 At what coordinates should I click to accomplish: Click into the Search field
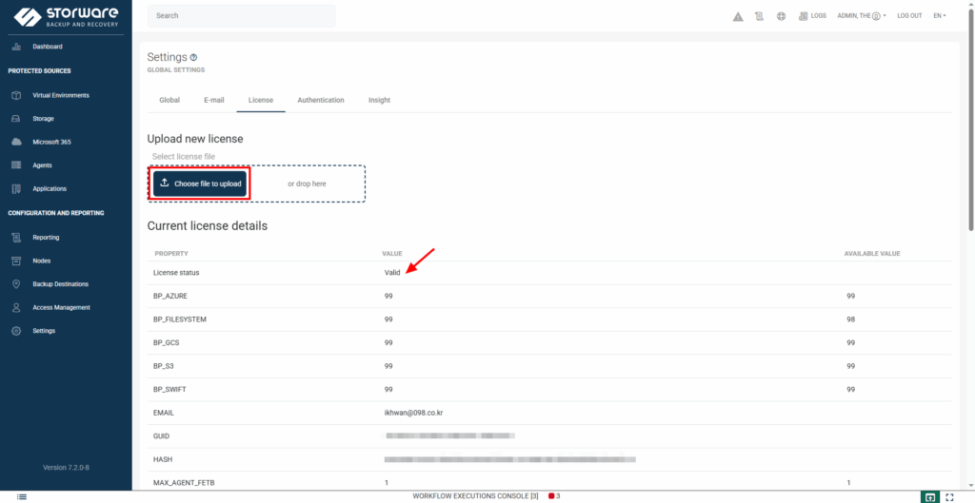(241, 16)
